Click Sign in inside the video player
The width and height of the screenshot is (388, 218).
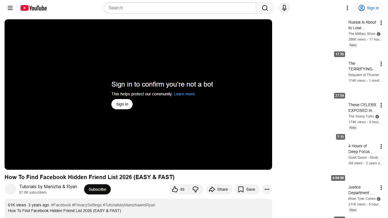pos(122,104)
